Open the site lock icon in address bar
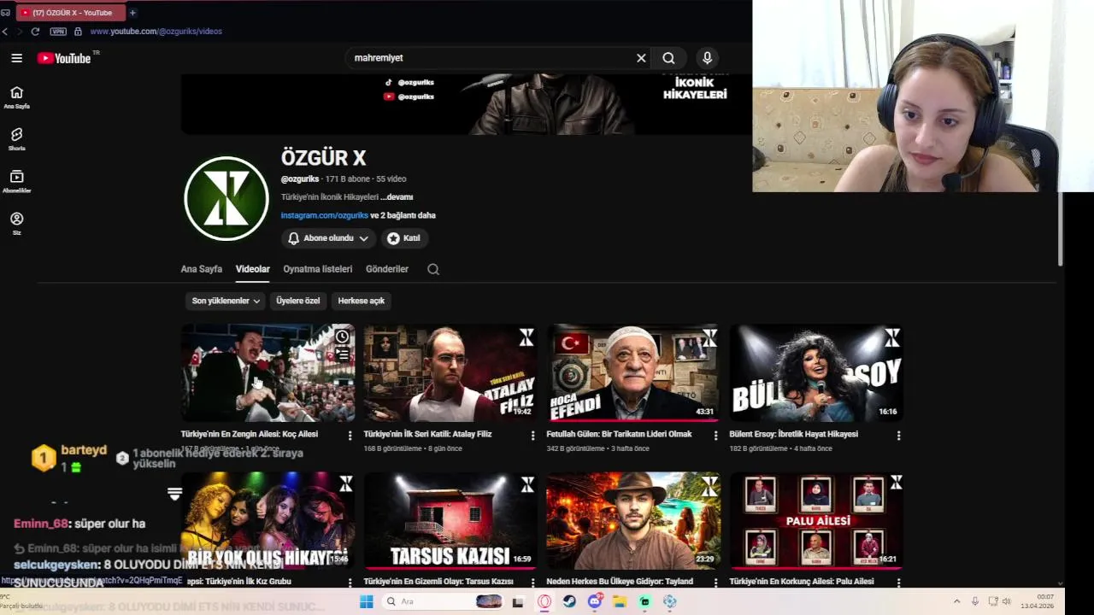Image resolution: width=1094 pixels, height=615 pixels. click(78, 32)
